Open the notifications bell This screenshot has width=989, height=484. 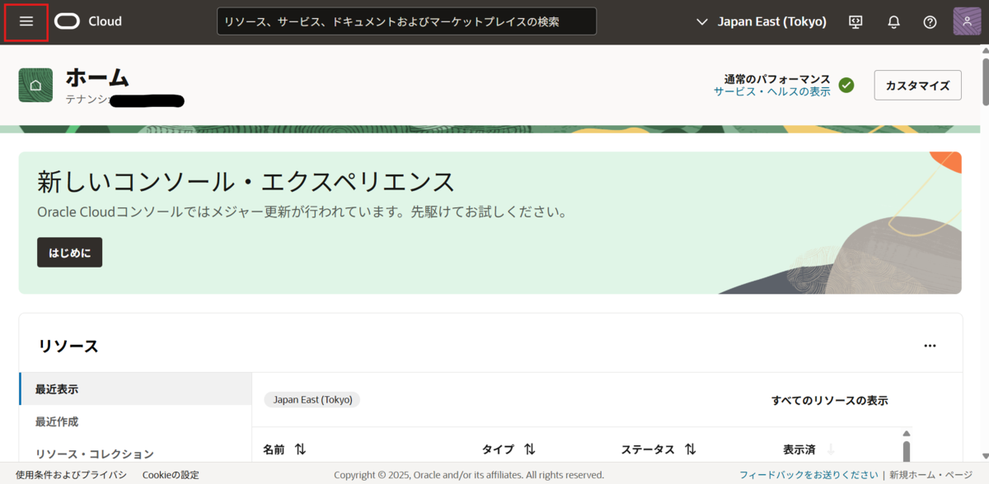pos(893,22)
